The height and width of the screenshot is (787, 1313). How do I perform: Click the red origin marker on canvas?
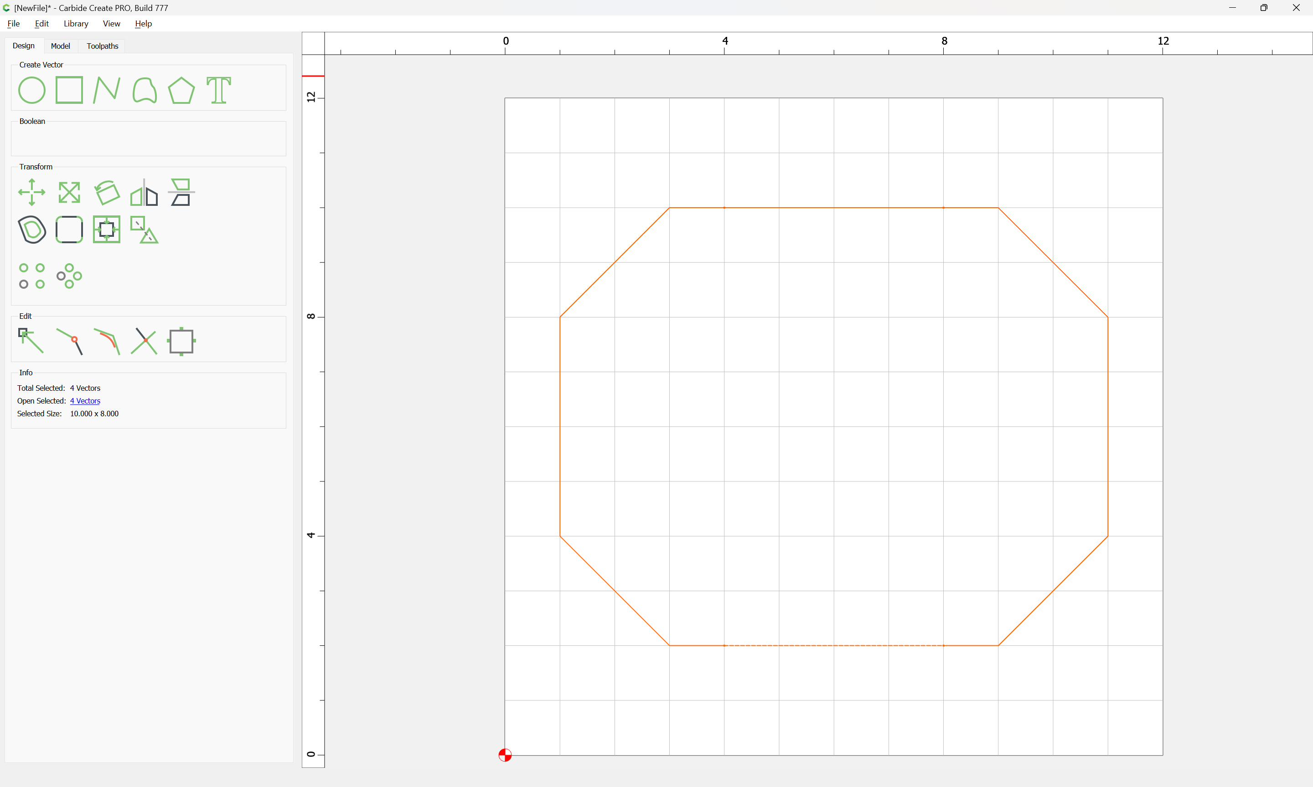pos(505,755)
